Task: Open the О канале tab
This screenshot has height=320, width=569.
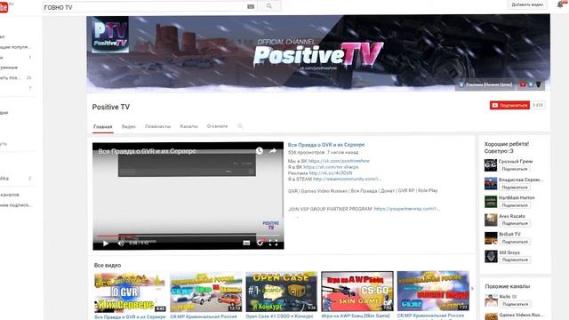Action: pyautogui.click(x=217, y=126)
